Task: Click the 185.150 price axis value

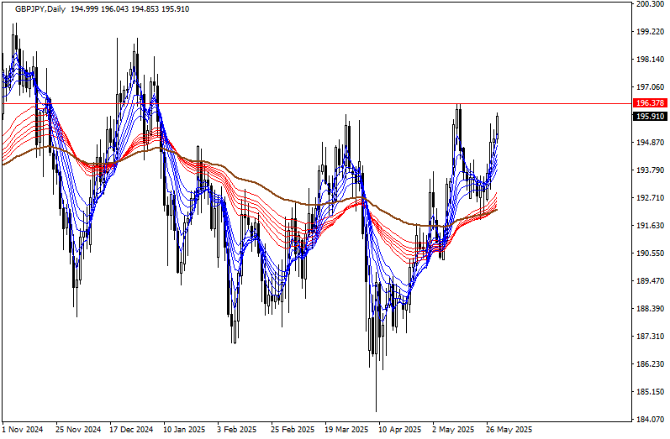Action: (651, 392)
